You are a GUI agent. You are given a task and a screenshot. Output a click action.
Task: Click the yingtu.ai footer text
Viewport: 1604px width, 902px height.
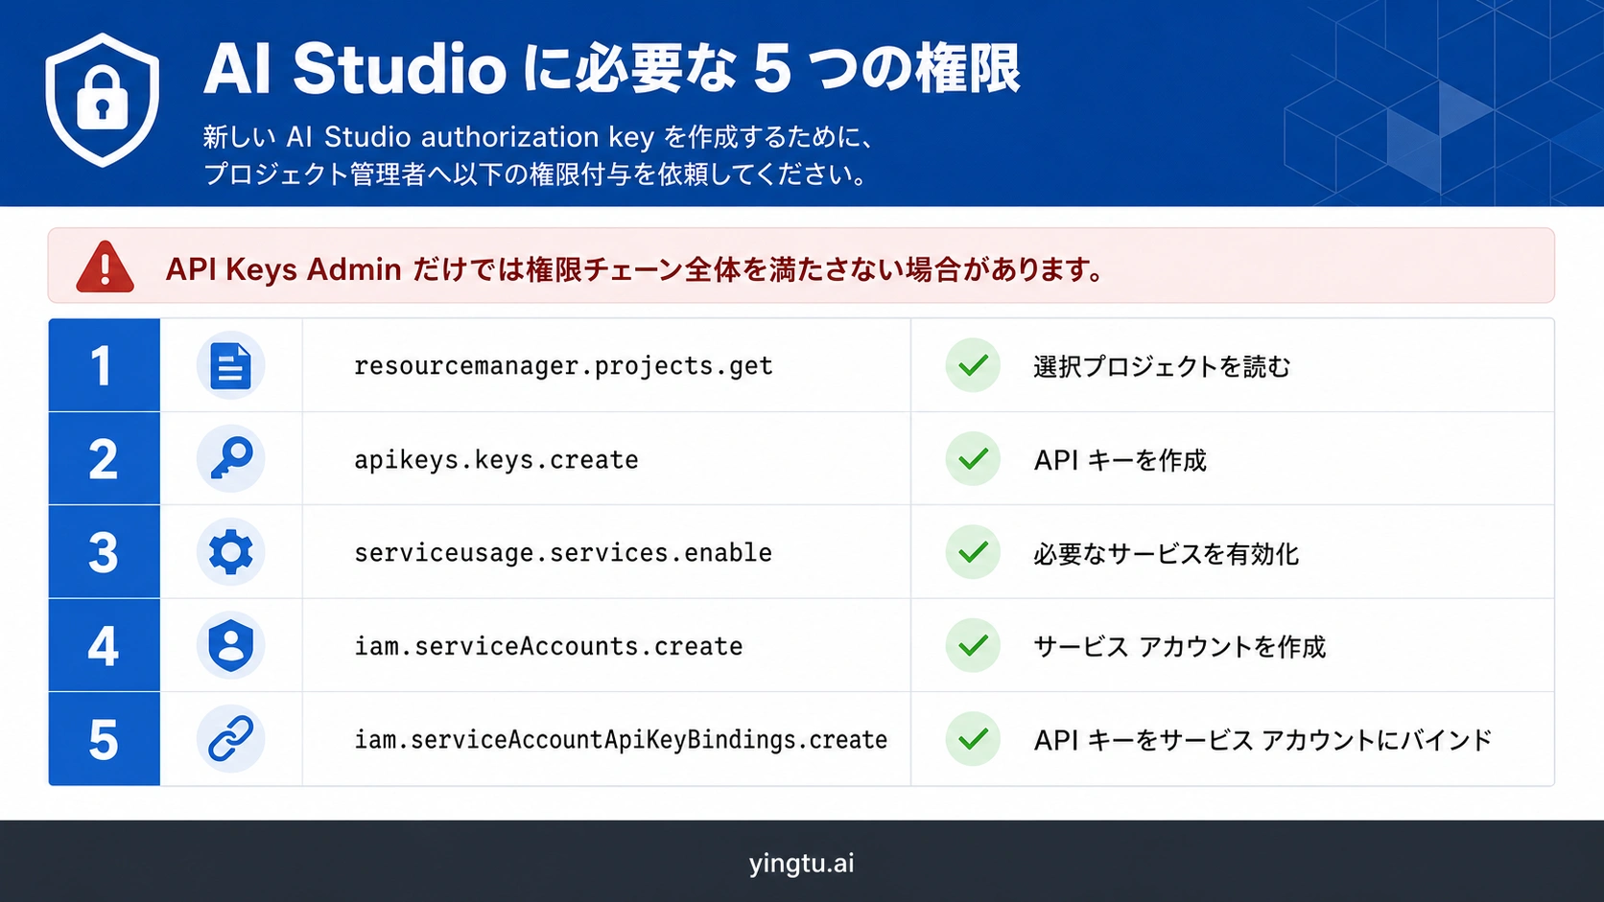[801, 863]
